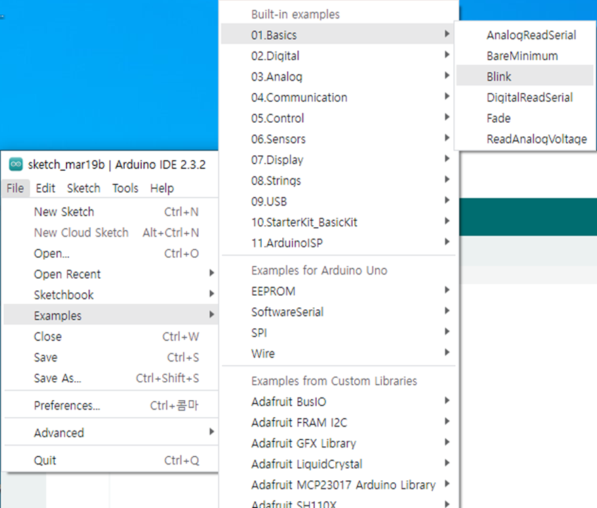Open the Wire examples submenu

[339, 354]
